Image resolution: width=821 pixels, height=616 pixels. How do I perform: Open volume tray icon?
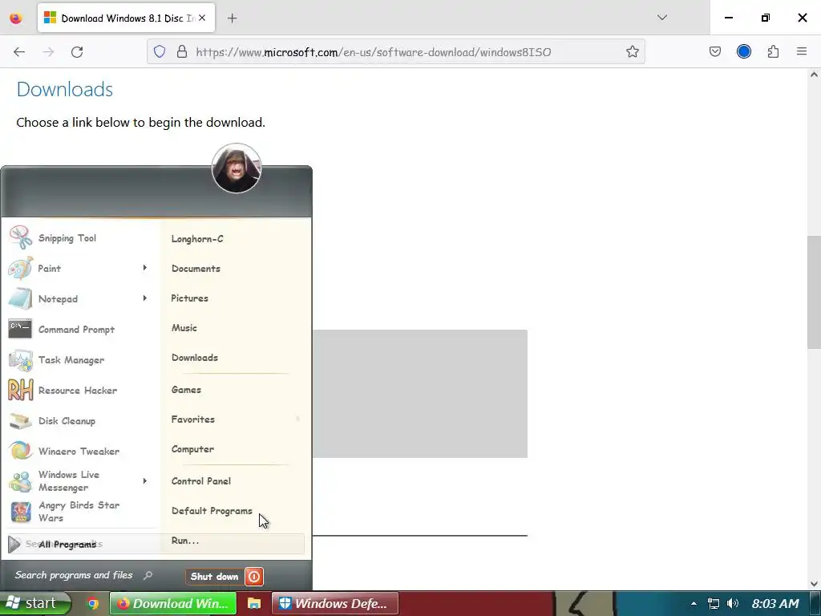(x=733, y=603)
